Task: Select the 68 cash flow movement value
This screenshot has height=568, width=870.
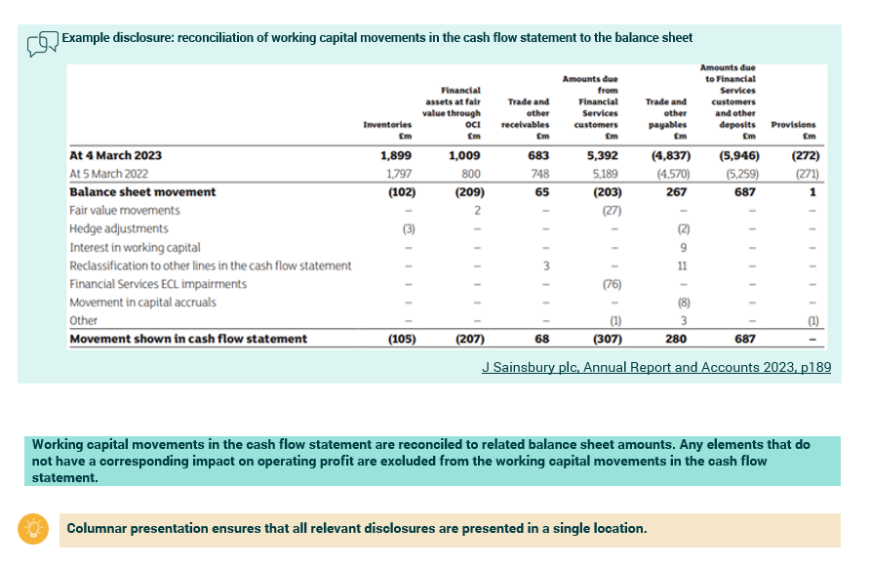Action: click(x=541, y=339)
